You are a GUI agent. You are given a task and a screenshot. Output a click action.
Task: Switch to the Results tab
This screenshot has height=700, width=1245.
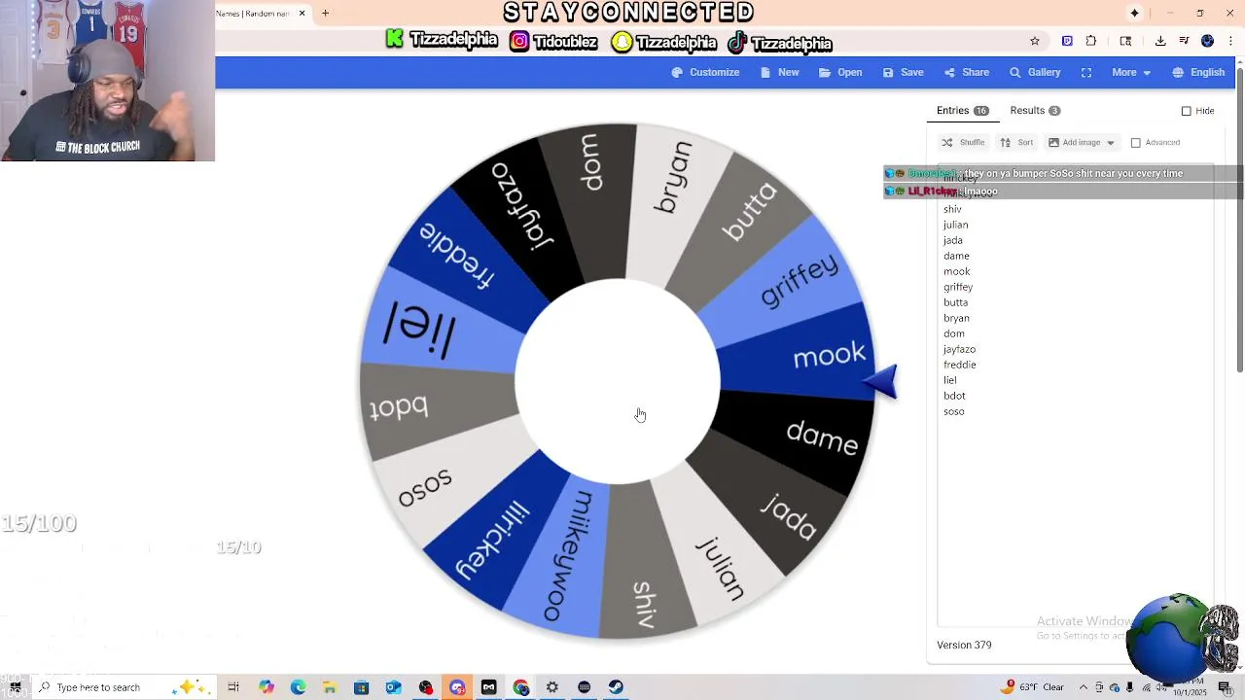(1035, 110)
